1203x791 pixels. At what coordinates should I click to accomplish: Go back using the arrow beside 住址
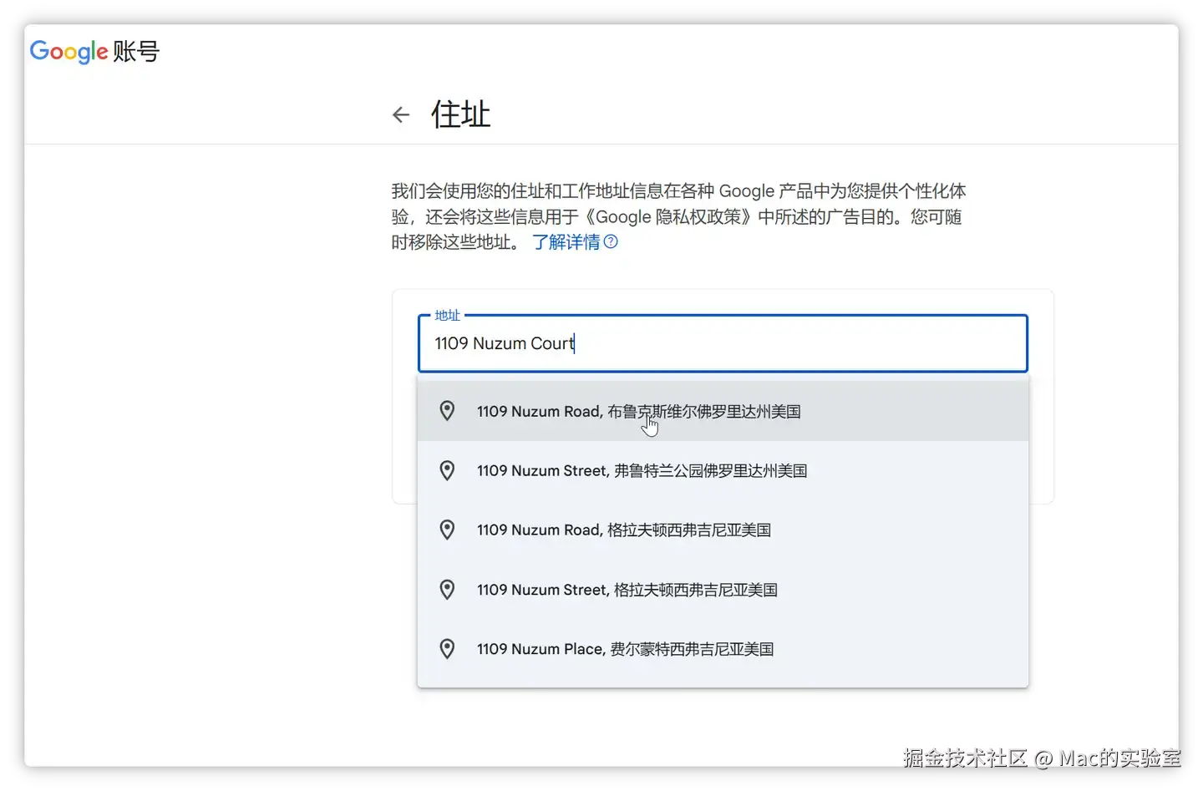(401, 114)
